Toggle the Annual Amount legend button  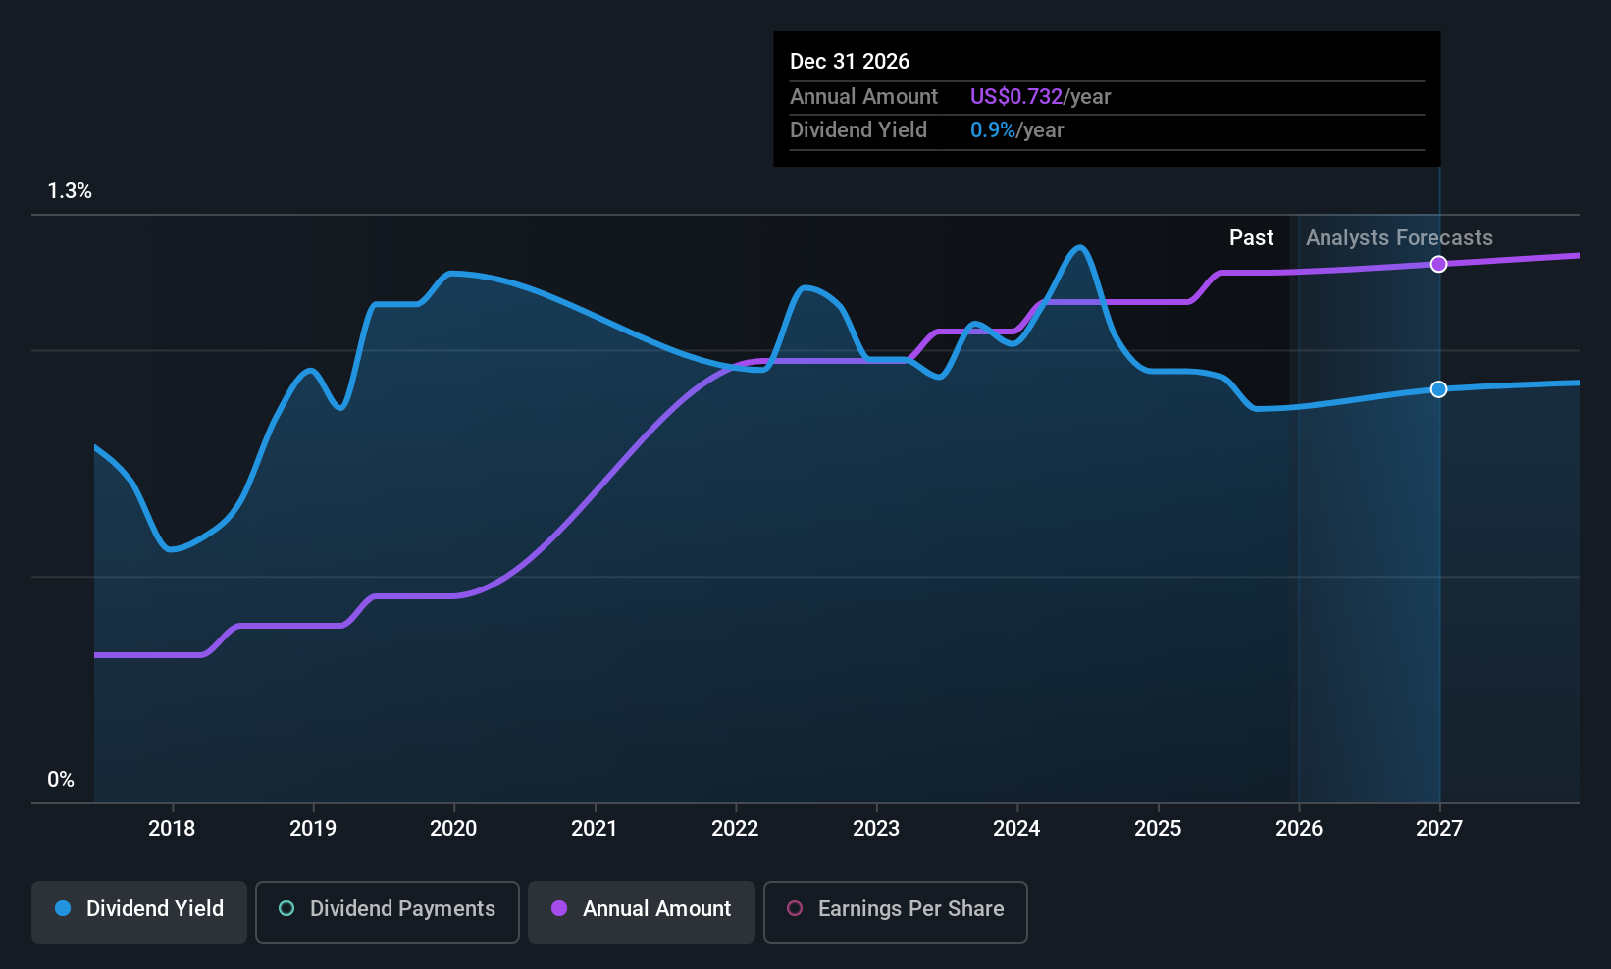pos(642,911)
